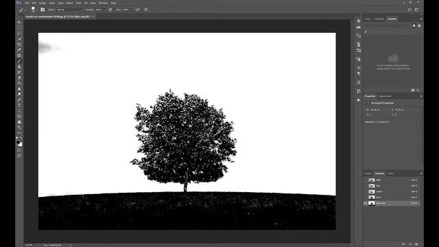The image size is (439, 247).
Task: Toggle the brush settings panel button
Action: [x=43, y=10]
